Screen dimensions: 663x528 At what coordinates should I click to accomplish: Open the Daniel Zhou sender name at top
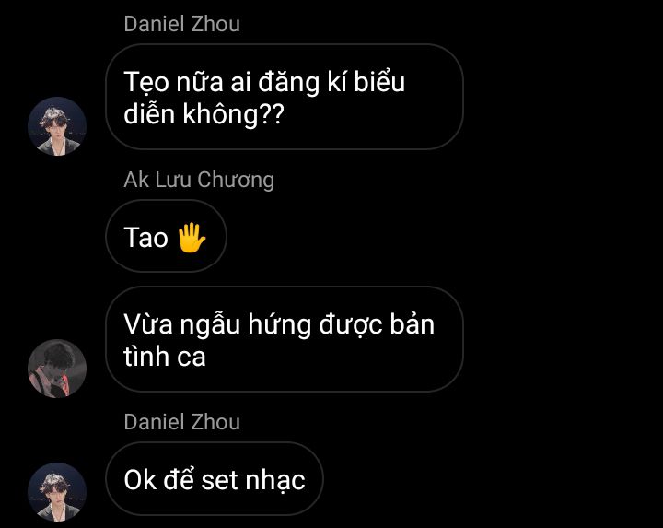click(x=181, y=24)
